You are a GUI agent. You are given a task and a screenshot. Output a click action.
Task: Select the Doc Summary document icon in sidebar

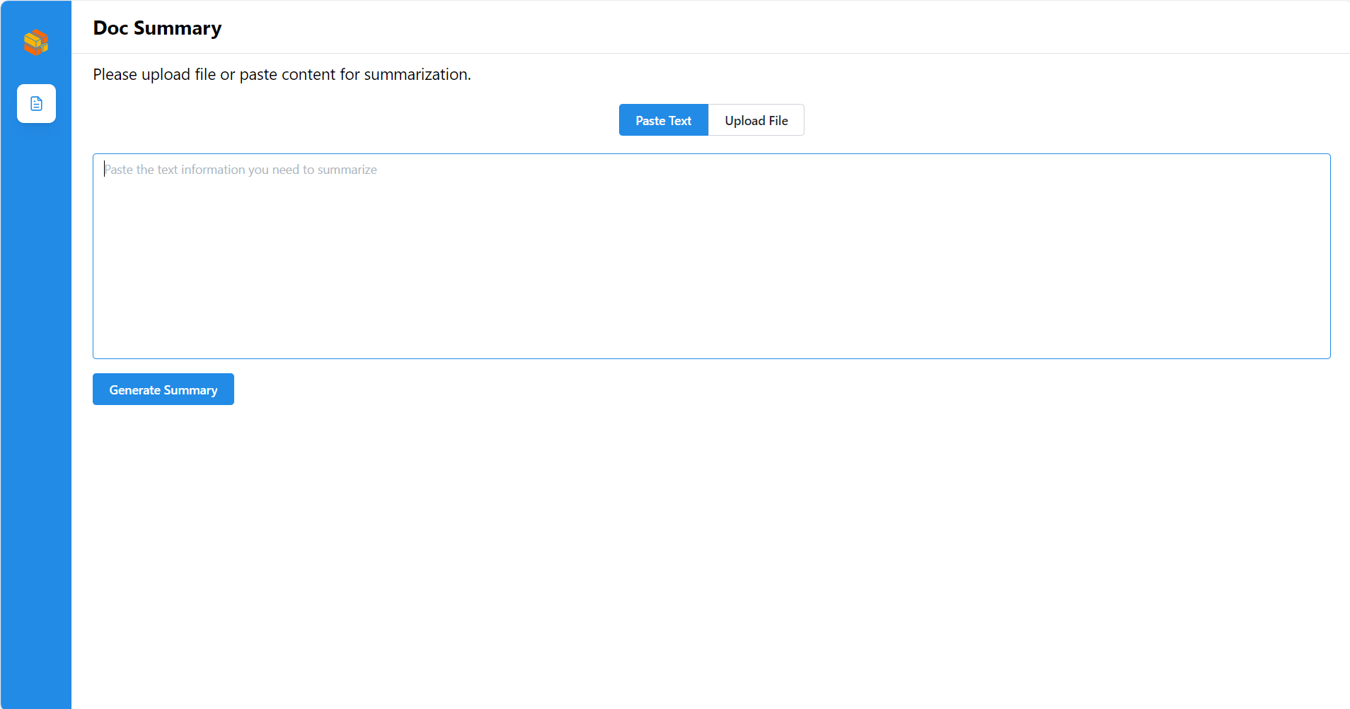tap(36, 103)
